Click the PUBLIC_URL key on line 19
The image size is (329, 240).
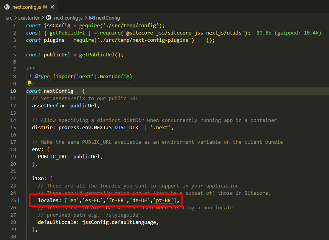click(x=53, y=157)
